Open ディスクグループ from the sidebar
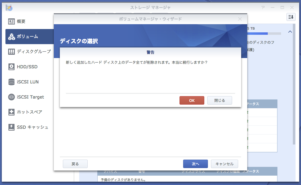301x185 pixels. tap(11, 51)
